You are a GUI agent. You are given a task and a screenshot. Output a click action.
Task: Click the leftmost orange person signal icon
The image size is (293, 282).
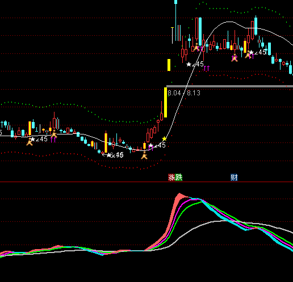click(30, 142)
